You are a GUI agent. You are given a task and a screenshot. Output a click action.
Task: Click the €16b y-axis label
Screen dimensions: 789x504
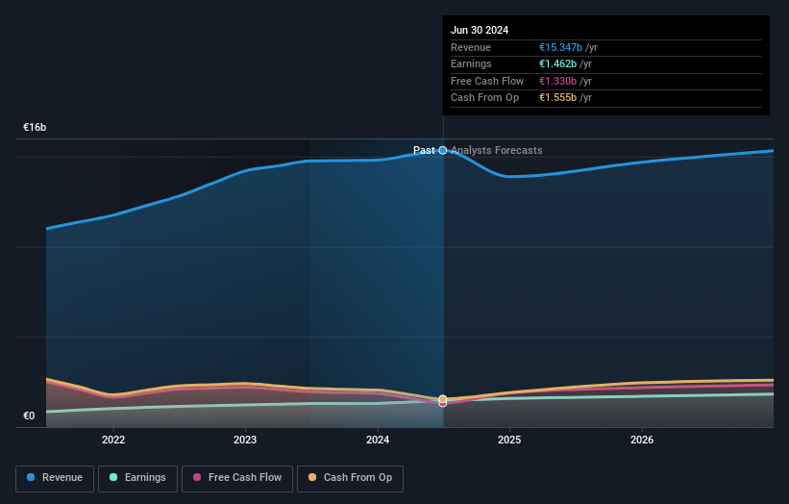point(35,127)
